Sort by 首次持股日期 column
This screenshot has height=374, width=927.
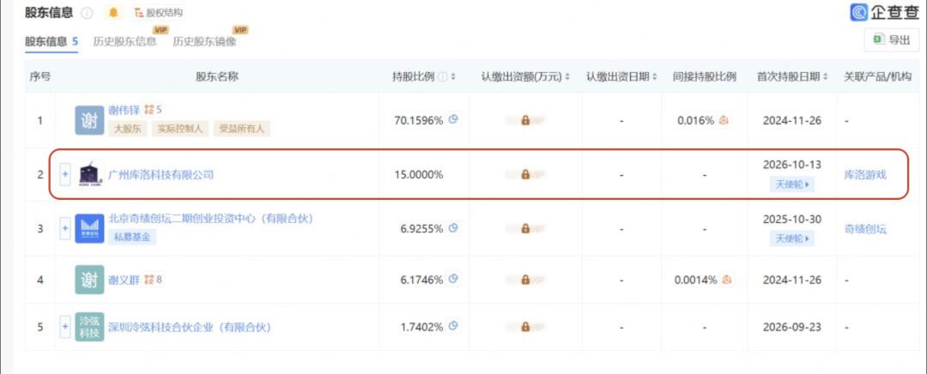tap(827, 77)
